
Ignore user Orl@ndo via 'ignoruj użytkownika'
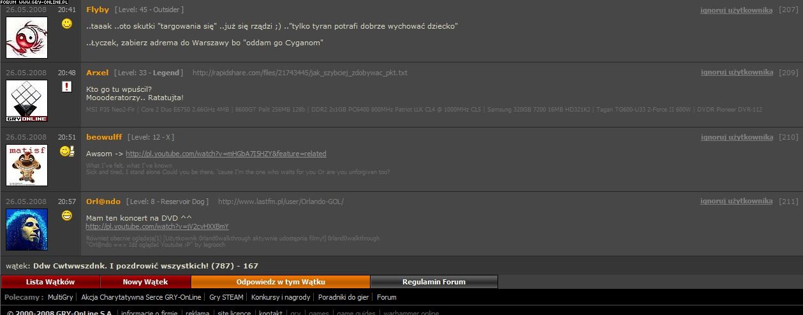point(736,201)
